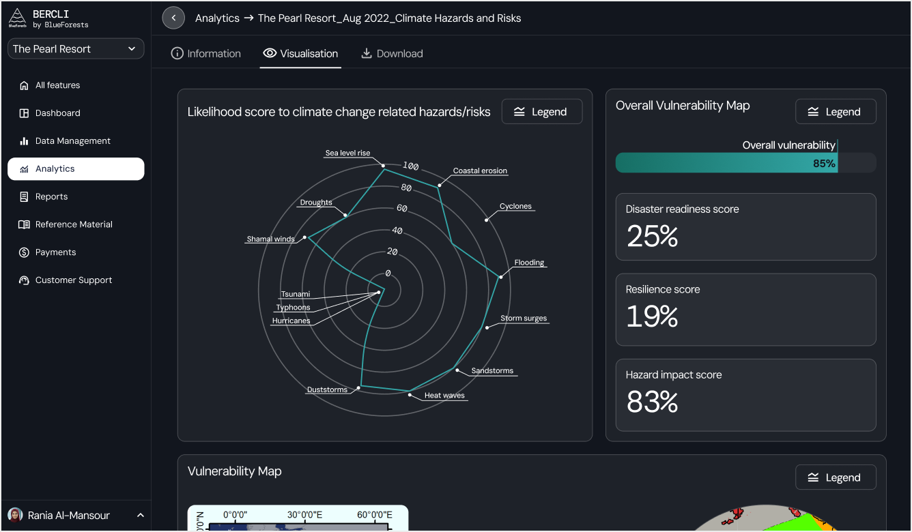Open All features in the sidebar
Image resolution: width=912 pixels, height=532 pixels.
[76, 85]
